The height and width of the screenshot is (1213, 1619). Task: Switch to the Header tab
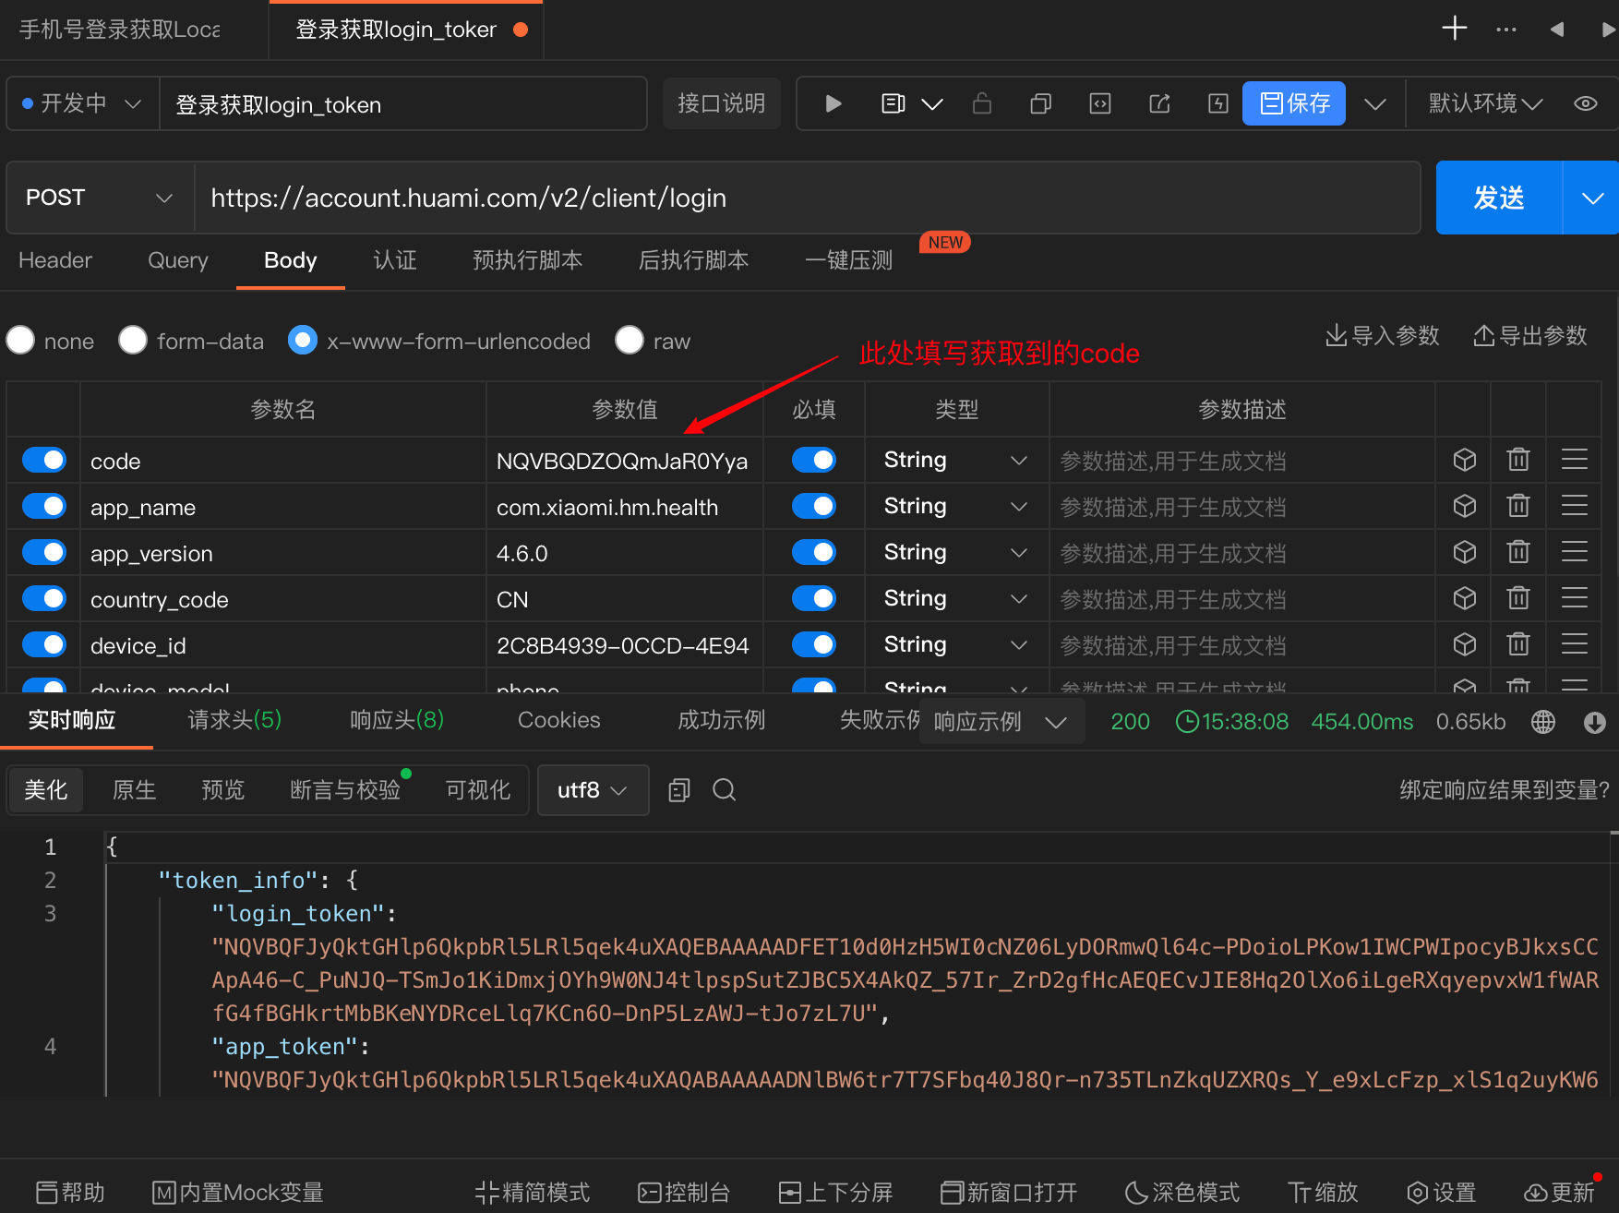click(x=55, y=260)
